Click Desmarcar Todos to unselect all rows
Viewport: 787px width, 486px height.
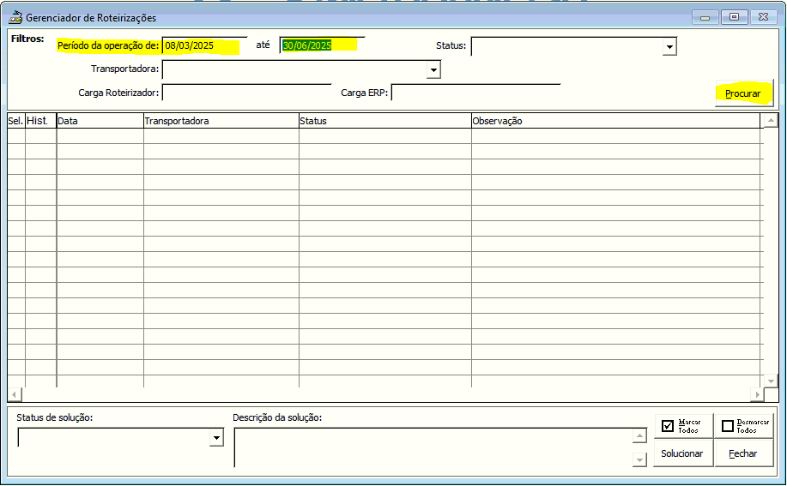(743, 426)
